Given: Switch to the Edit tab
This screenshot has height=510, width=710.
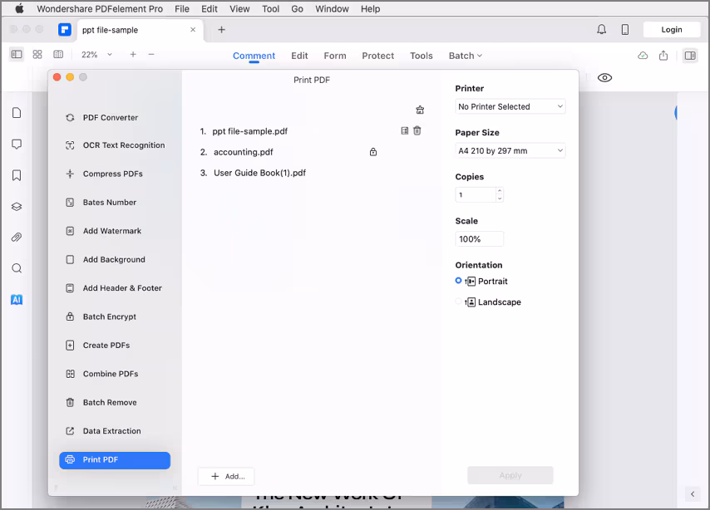Looking at the screenshot, I should coord(299,56).
